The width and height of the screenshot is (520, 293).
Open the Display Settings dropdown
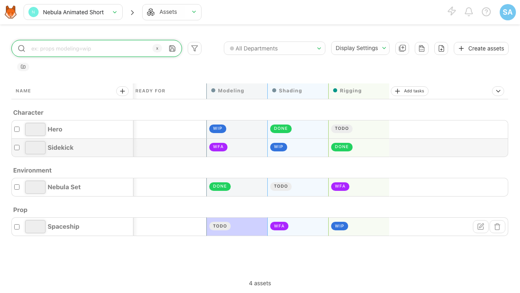click(360, 48)
